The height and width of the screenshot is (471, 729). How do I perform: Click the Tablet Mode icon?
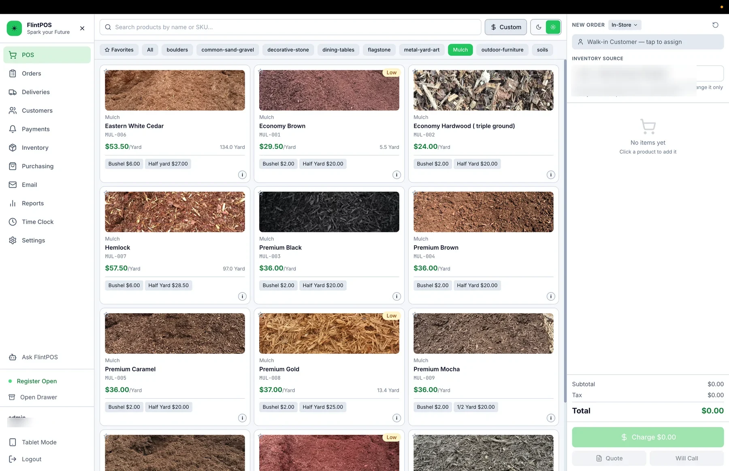[x=13, y=442]
